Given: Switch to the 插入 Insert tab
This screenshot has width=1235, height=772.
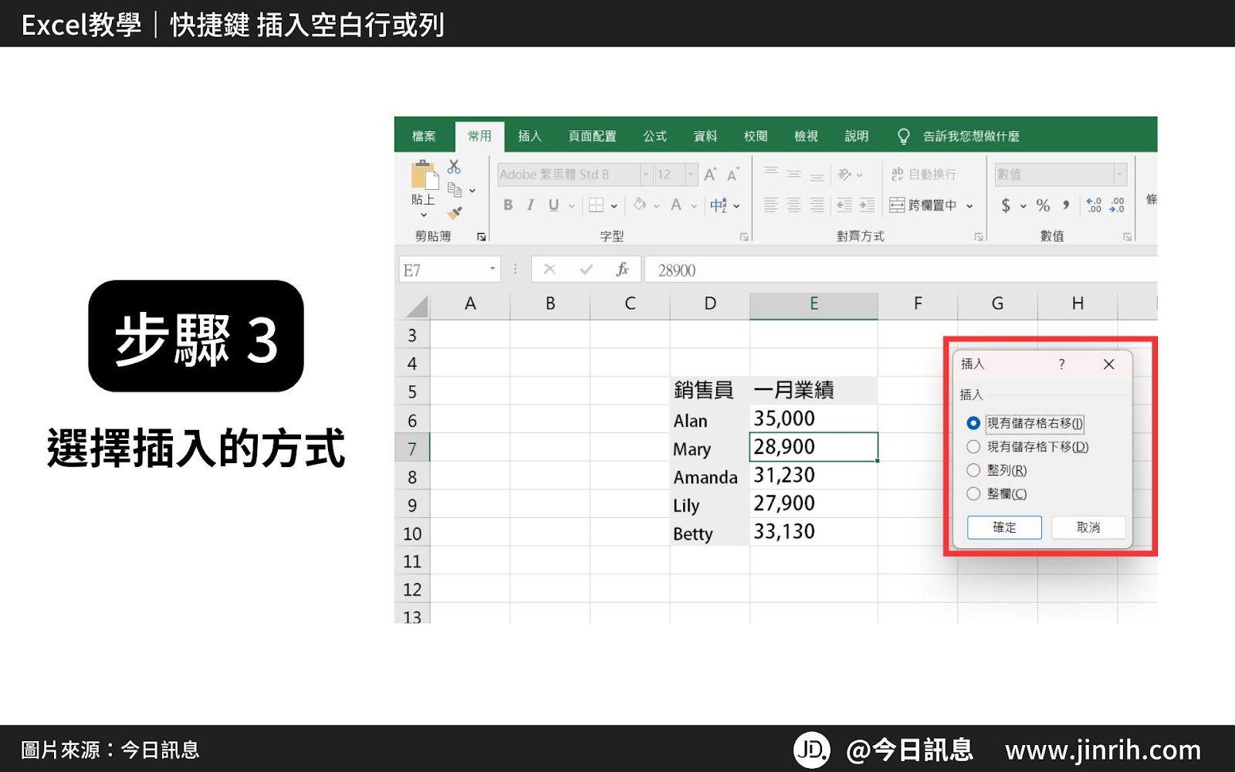Looking at the screenshot, I should pyautogui.click(x=530, y=136).
